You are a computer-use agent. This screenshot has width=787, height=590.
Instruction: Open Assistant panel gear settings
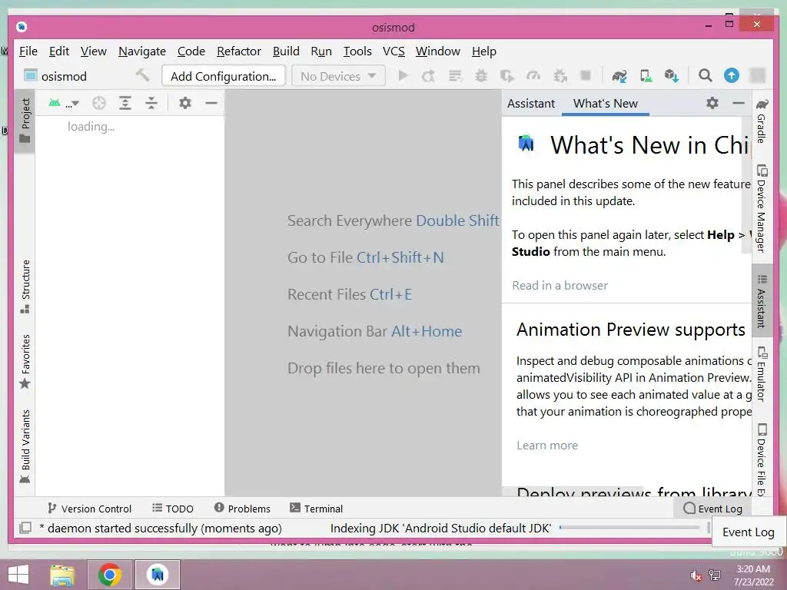[x=712, y=103]
